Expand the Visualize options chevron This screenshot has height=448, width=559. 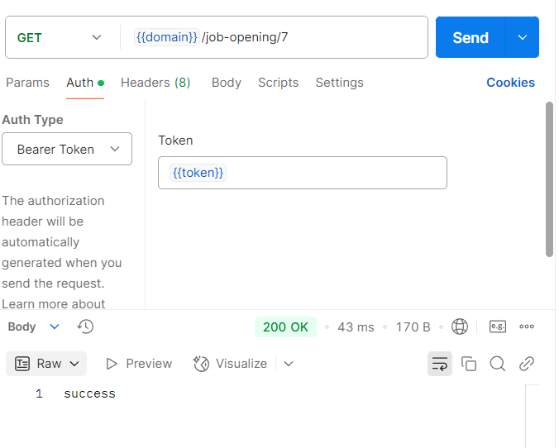coord(289,364)
